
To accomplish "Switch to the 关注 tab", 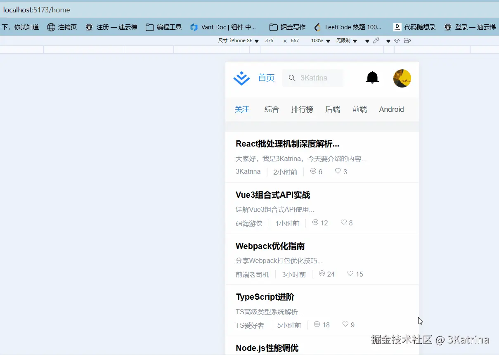I will click(242, 109).
